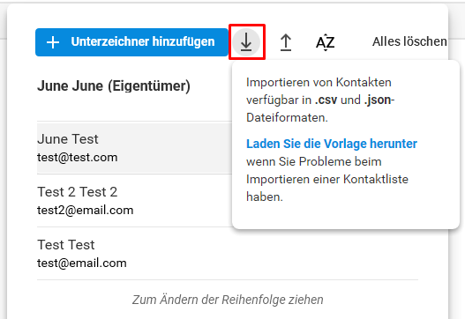Viewport: 465px width, 319px height.
Task: Click the June June (Eigentümer) owner entry
Action: pyautogui.click(x=114, y=86)
